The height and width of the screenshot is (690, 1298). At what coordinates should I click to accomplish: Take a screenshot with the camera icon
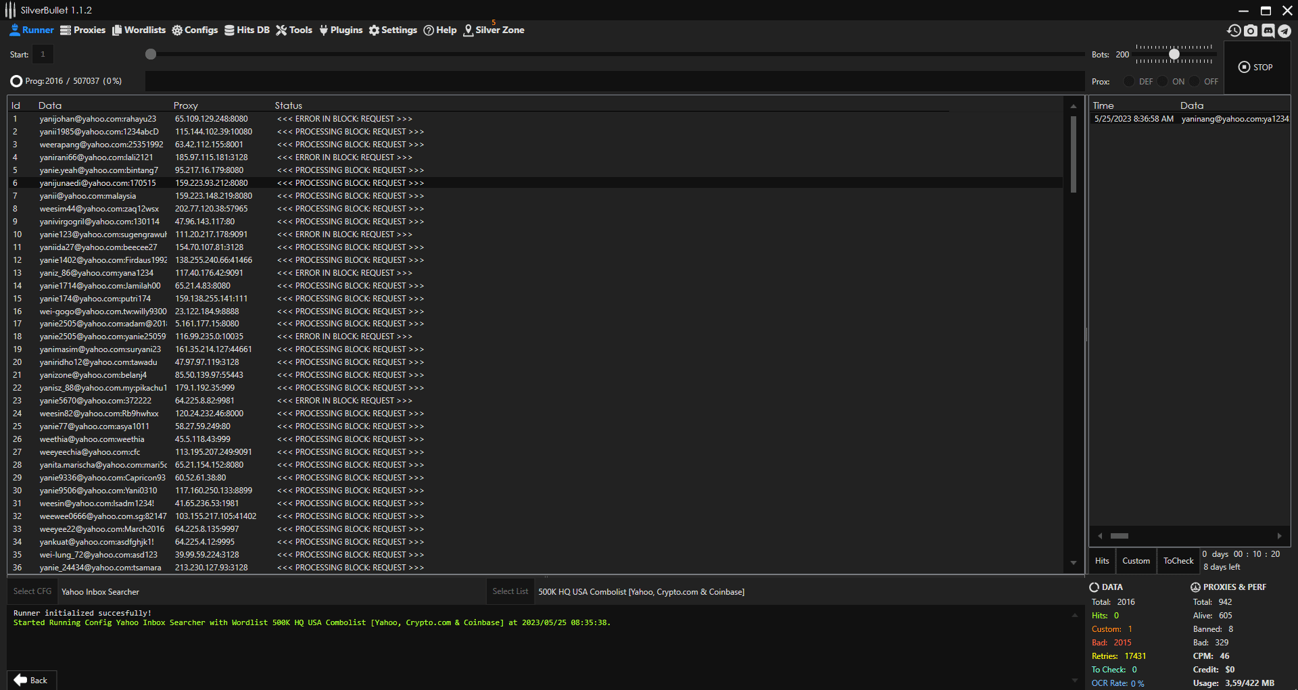coord(1251,30)
